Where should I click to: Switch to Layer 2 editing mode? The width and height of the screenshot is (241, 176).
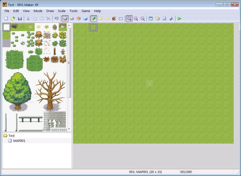[x=72, y=19]
